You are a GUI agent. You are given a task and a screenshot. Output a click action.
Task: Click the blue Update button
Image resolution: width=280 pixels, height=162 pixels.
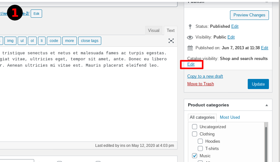tap(258, 84)
